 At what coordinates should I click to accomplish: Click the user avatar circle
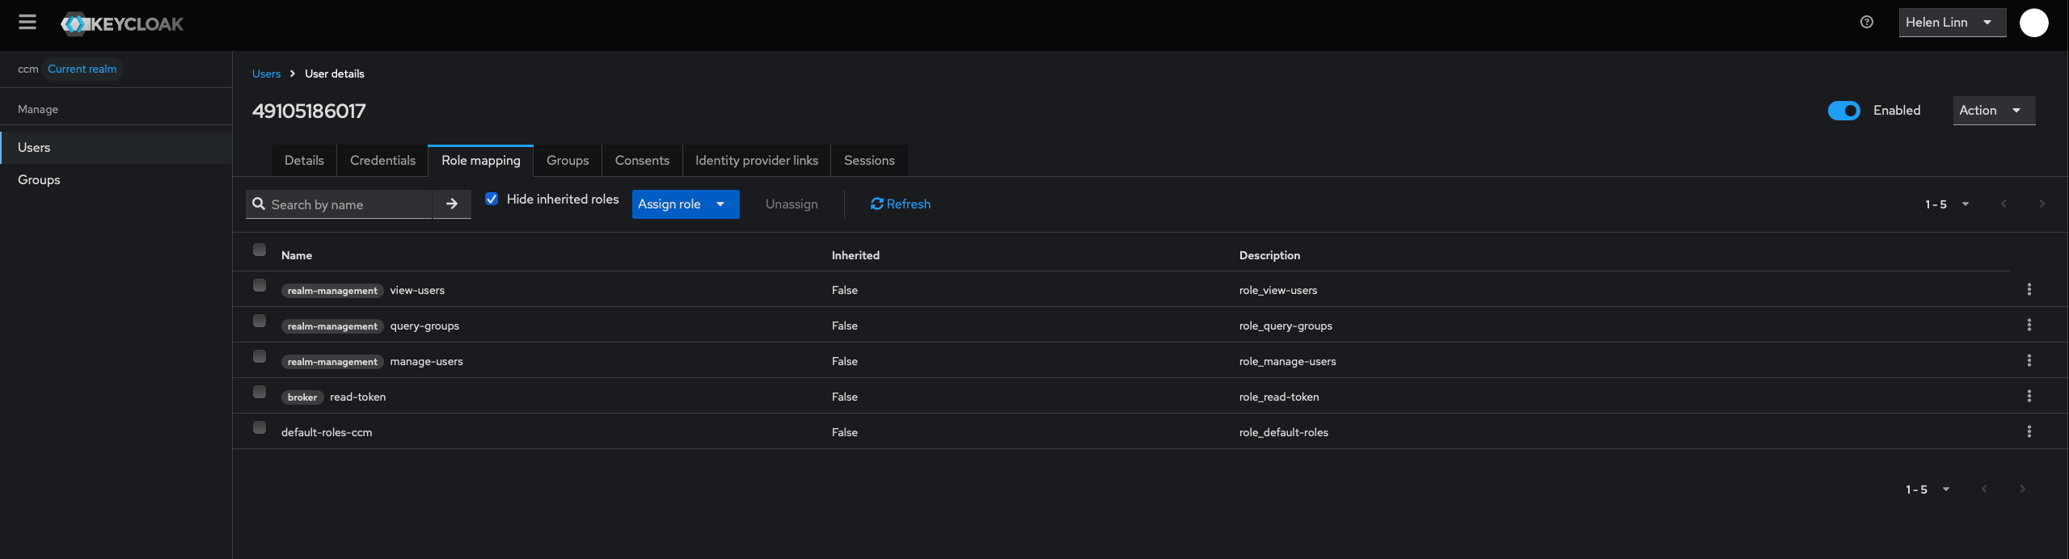2033,23
